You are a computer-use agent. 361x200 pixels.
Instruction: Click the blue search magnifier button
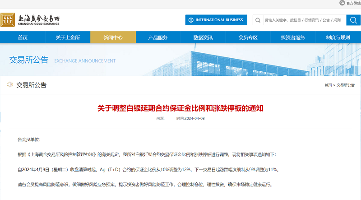[352, 20]
